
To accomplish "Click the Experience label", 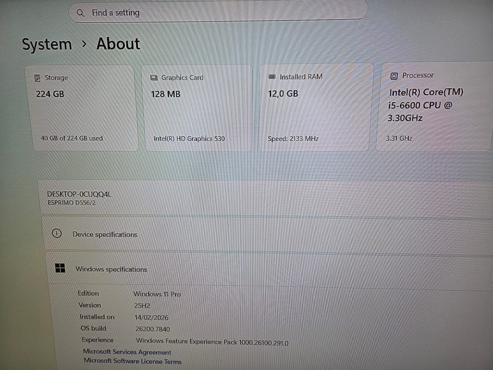I will coord(98,340).
